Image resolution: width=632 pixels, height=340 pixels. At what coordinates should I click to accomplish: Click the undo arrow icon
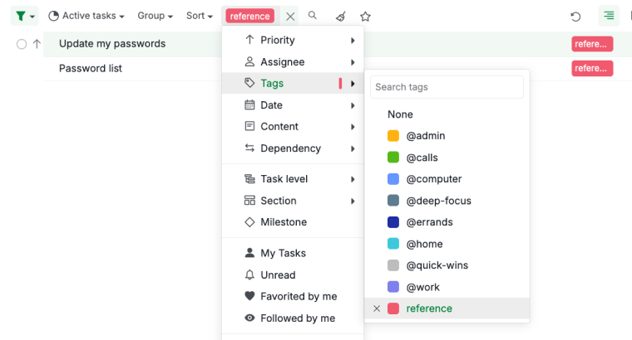point(575,17)
